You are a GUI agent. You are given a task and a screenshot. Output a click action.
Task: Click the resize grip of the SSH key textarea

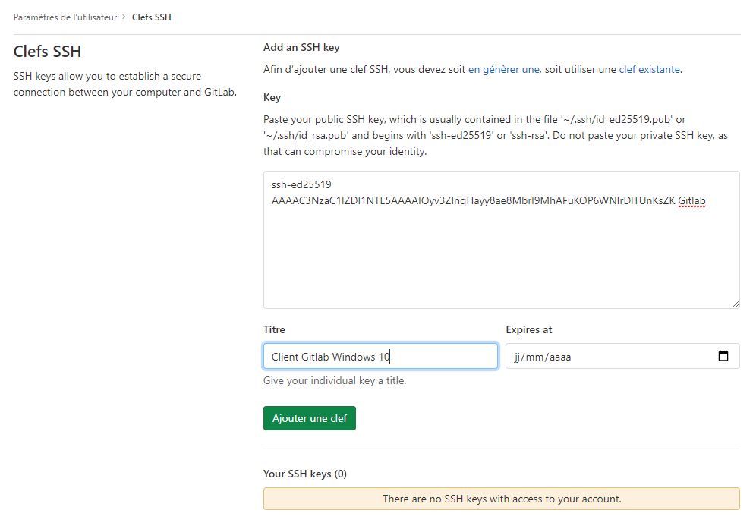point(735,304)
